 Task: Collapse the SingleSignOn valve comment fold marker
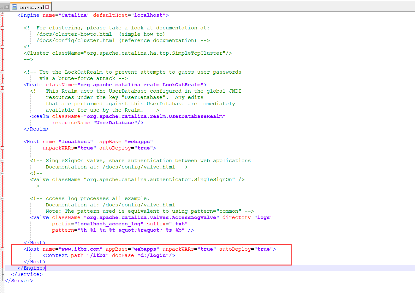pyautogui.click(x=2, y=161)
